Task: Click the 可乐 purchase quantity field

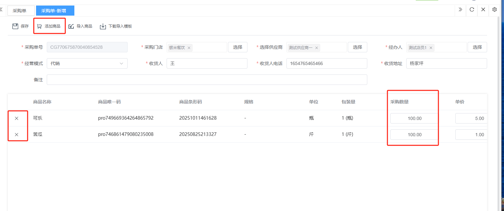Action: (414, 119)
